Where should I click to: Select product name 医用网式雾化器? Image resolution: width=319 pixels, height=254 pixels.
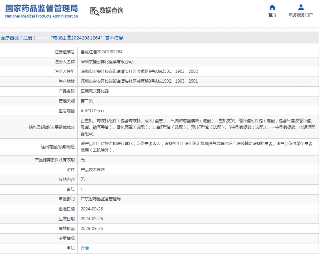tap(95, 91)
